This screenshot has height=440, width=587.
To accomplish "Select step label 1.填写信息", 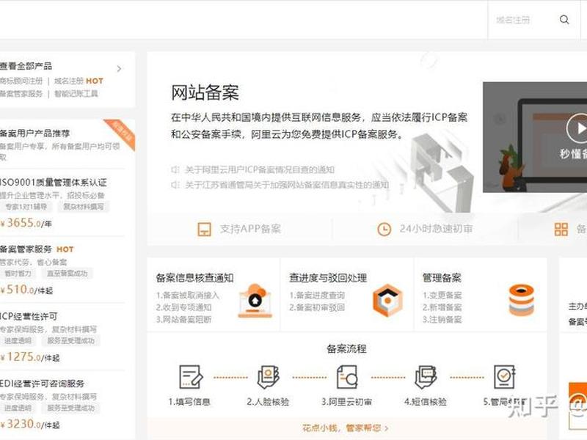I will pos(189,402).
